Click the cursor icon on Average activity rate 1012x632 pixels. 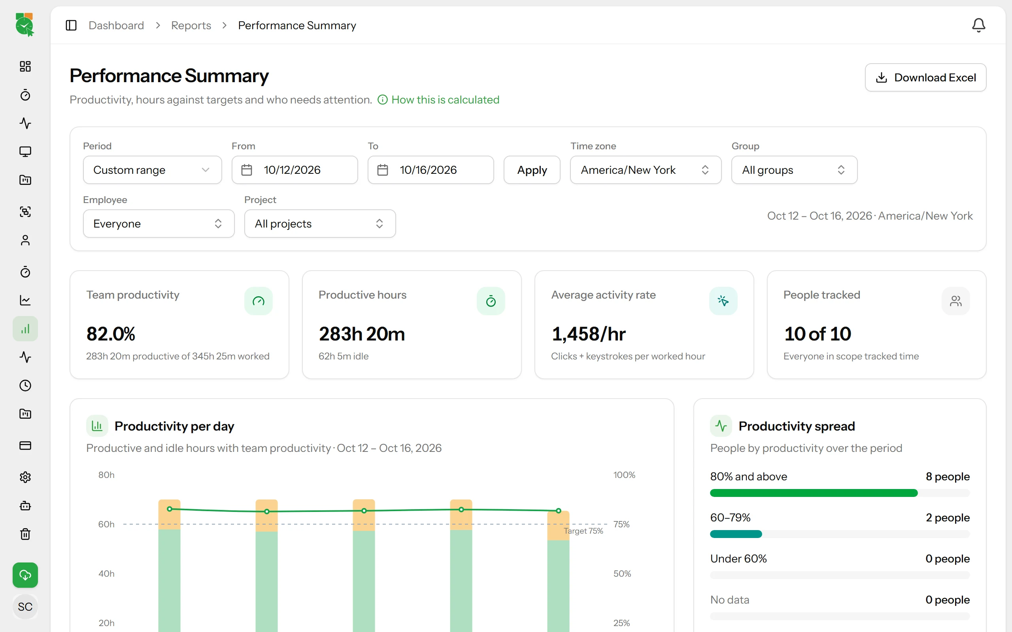coord(723,301)
